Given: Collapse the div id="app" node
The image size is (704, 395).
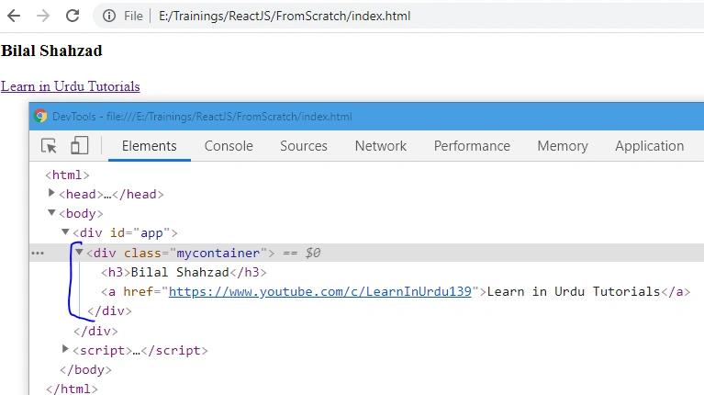Looking at the screenshot, I should pyautogui.click(x=65, y=231).
